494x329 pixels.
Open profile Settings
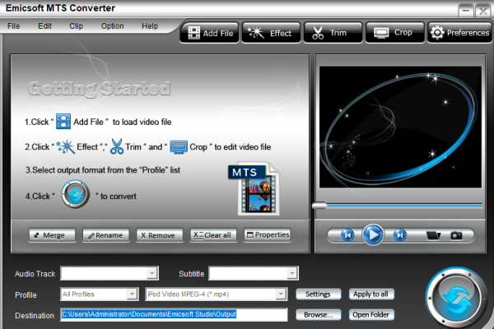point(318,294)
